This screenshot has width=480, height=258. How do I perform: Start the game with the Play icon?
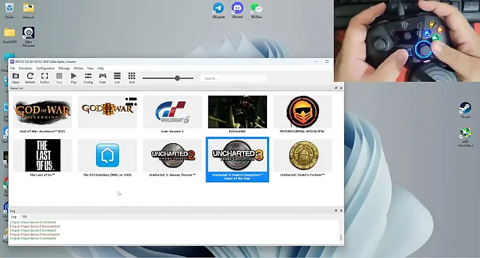tap(74, 78)
